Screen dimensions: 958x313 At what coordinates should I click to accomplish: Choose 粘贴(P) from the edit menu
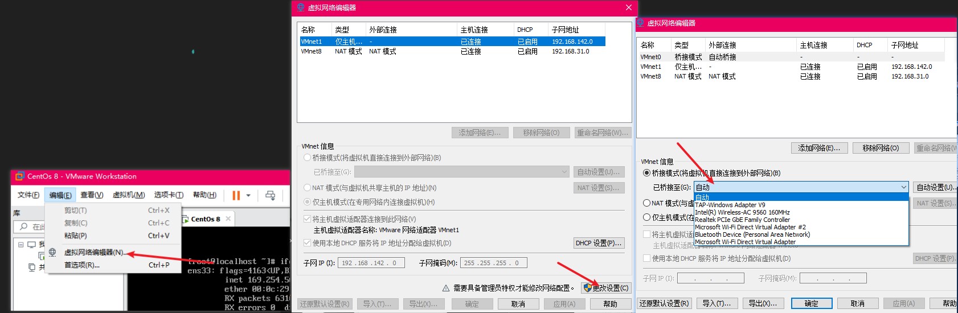click(x=113, y=236)
